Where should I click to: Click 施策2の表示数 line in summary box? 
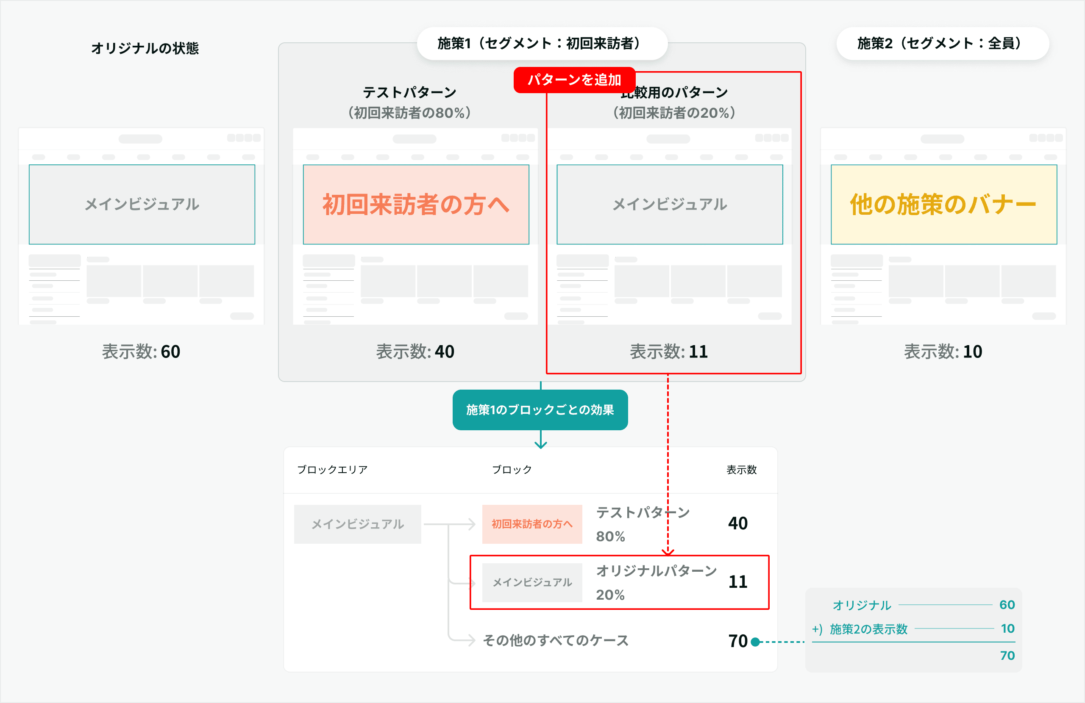(x=868, y=629)
